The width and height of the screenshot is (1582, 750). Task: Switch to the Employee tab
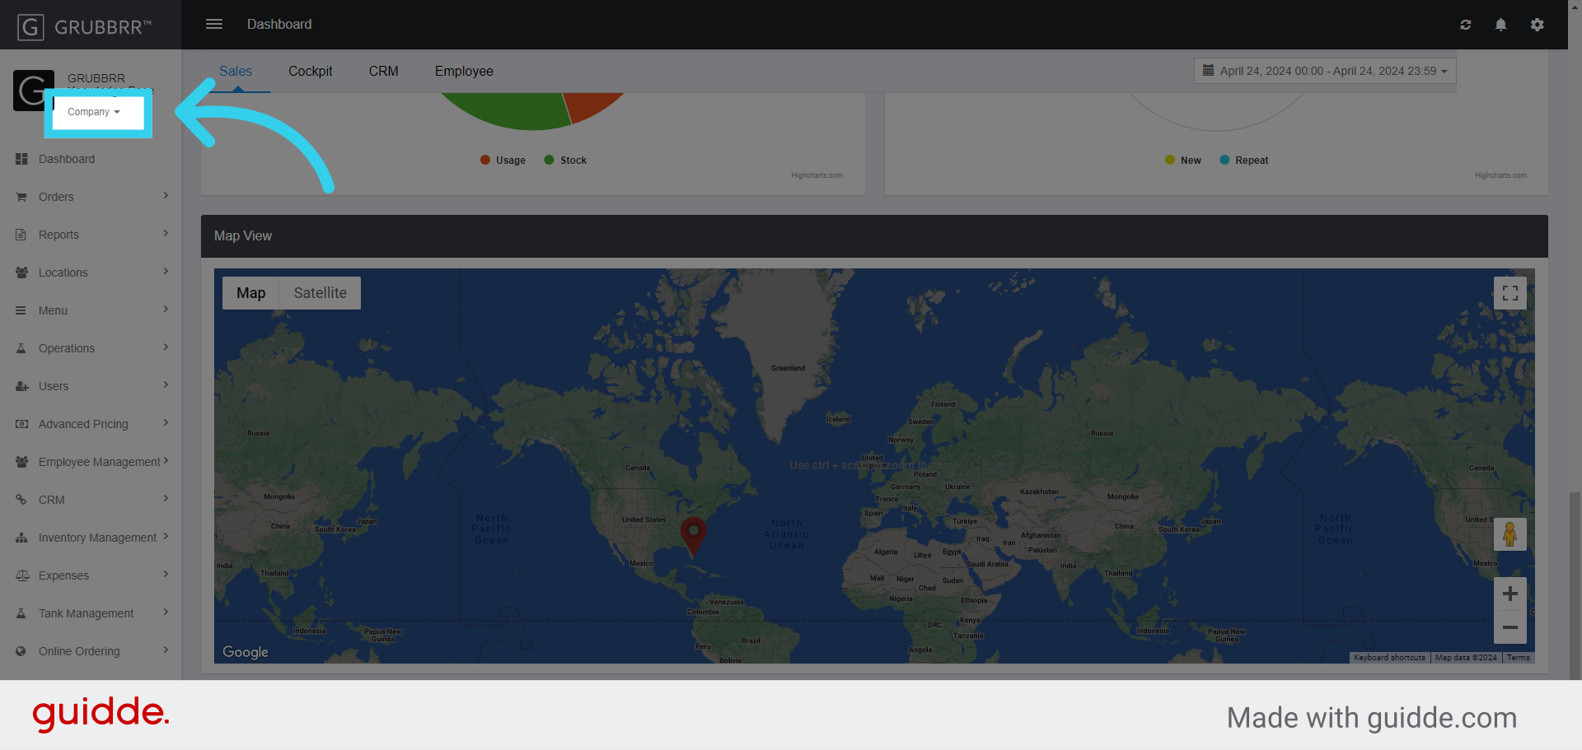point(464,72)
